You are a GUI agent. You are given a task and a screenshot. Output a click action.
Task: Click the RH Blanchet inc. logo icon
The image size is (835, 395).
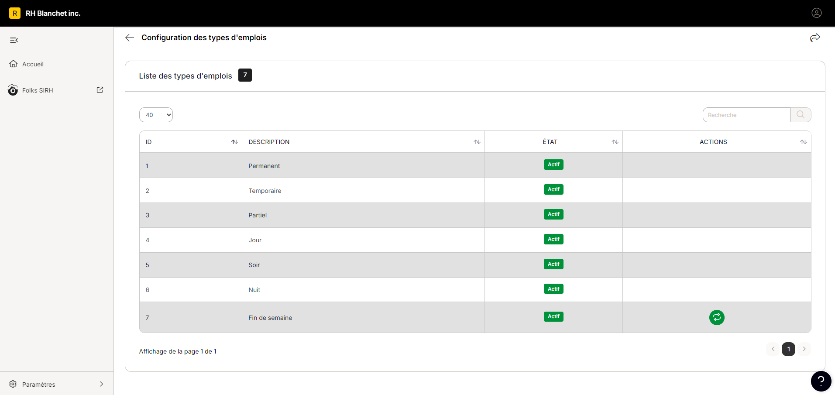tap(15, 13)
